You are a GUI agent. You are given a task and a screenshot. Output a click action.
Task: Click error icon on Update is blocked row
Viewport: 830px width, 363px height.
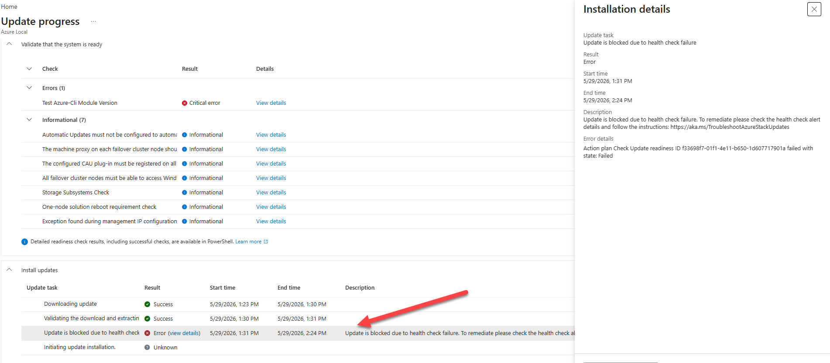[147, 333]
